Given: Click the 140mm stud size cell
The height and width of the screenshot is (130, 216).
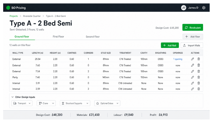Looking at the screenshot, I should point(106,77).
